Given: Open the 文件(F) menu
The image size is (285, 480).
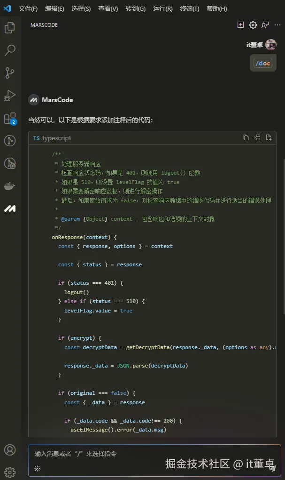Looking at the screenshot, I should click(28, 8).
